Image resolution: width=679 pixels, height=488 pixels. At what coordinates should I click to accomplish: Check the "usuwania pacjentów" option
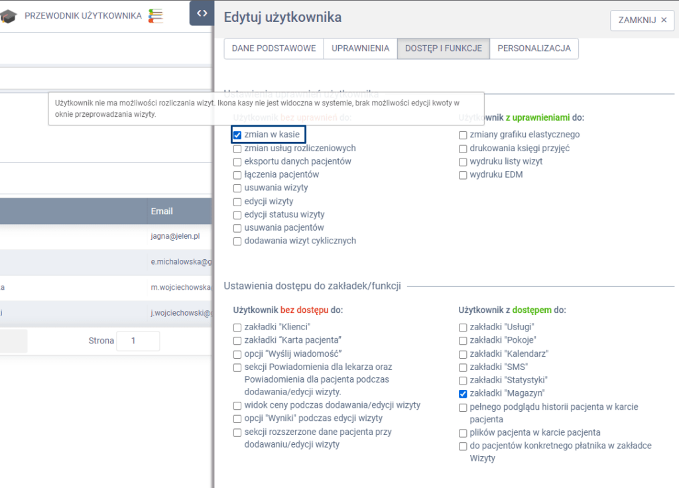click(x=237, y=228)
